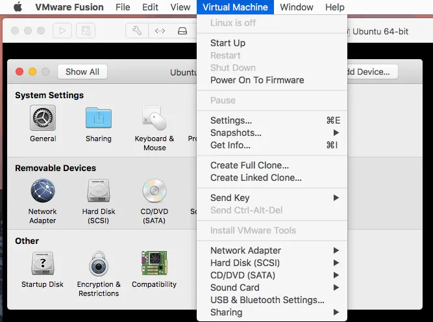The height and width of the screenshot is (322, 433).
Task: Open Hard Disk (SCSI) device settings
Action: click(x=99, y=191)
